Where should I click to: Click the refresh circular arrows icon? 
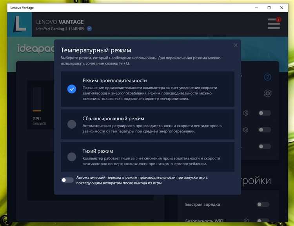(268, 93)
